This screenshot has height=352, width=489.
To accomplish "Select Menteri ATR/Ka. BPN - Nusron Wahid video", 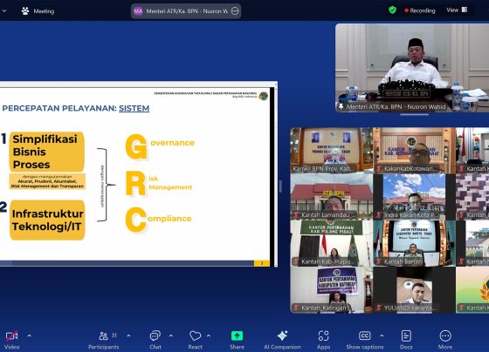I will click(412, 68).
